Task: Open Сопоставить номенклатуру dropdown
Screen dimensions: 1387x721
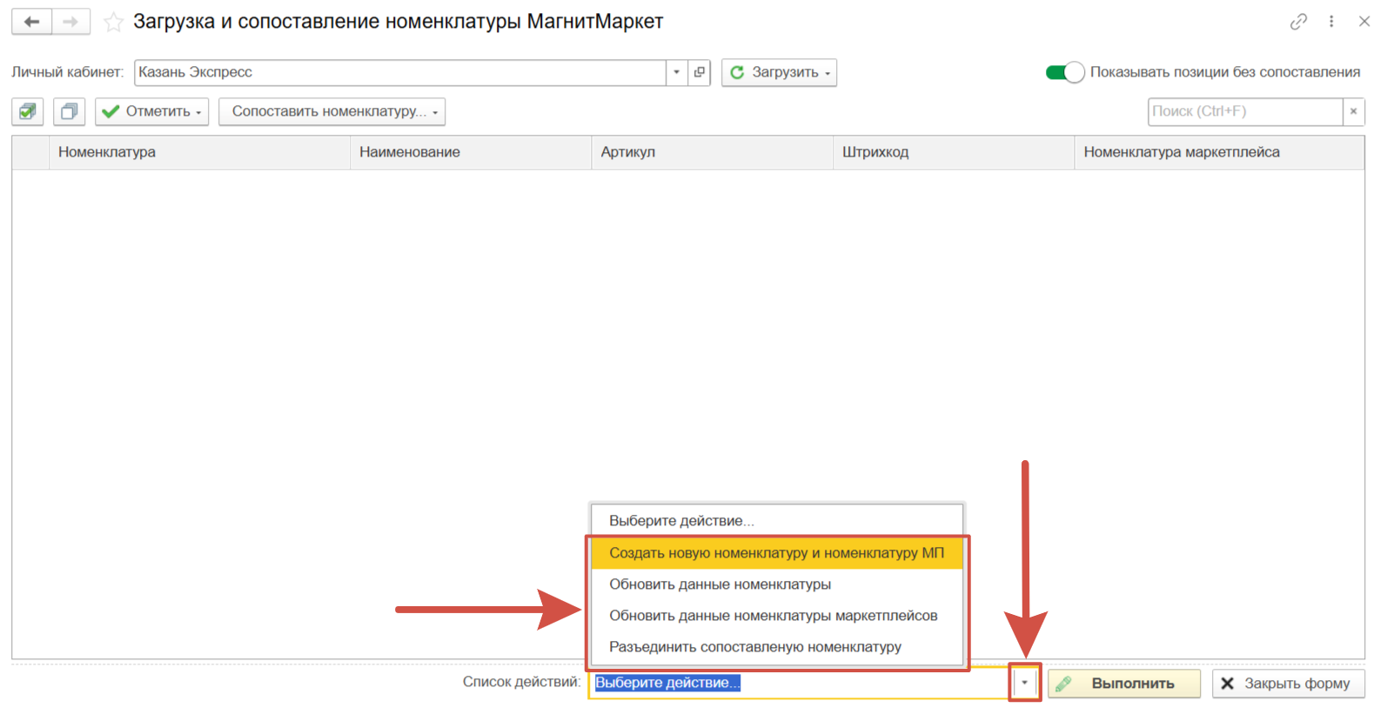Action: (332, 111)
